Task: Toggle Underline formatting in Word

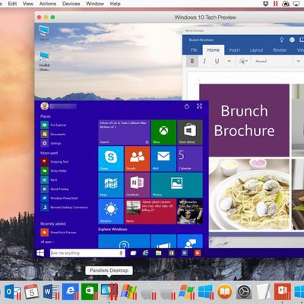Action: pos(217,61)
